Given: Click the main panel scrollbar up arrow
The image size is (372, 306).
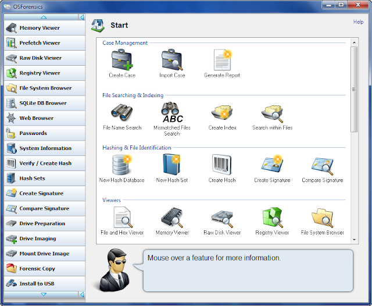Looking at the screenshot, I should pos(354,42).
